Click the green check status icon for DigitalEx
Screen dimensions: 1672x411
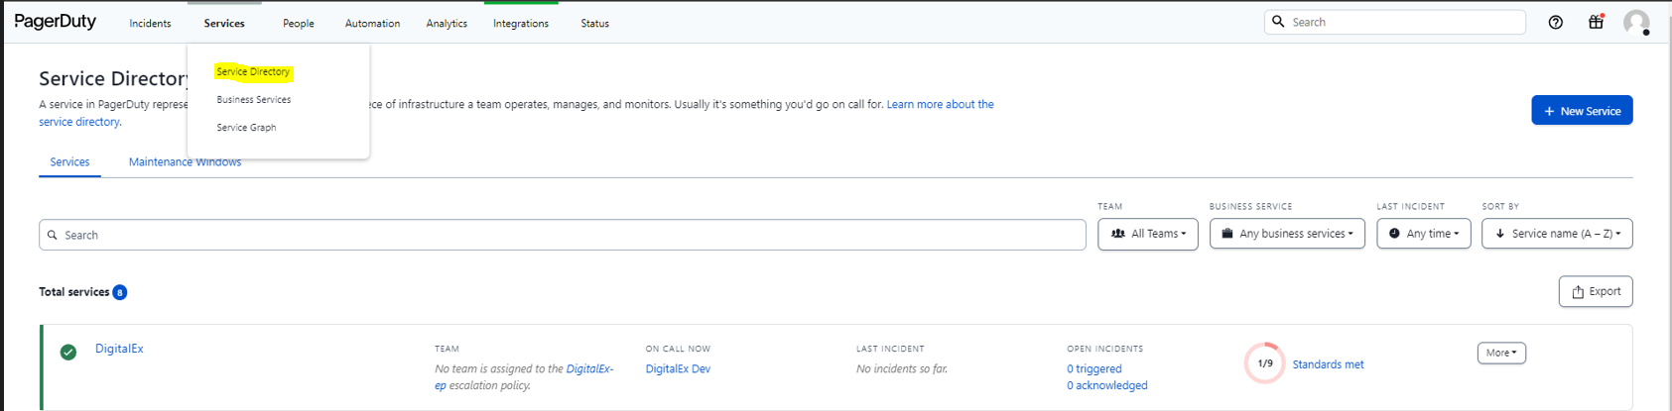[68, 352]
